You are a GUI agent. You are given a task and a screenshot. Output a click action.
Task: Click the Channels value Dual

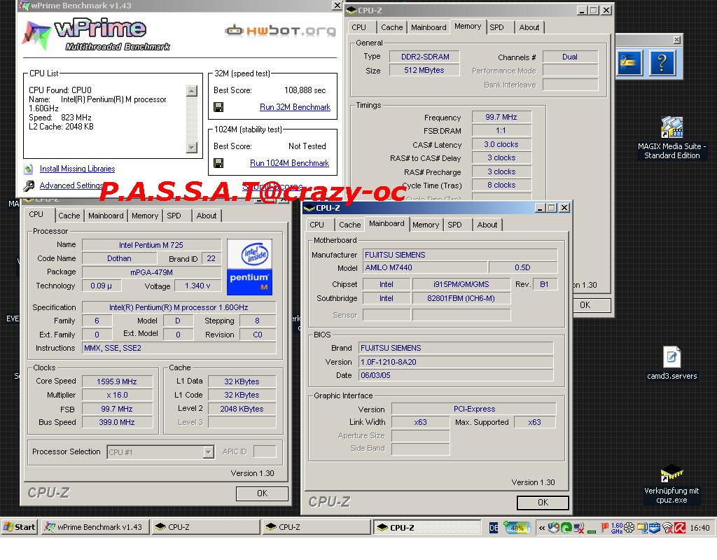click(x=570, y=57)
